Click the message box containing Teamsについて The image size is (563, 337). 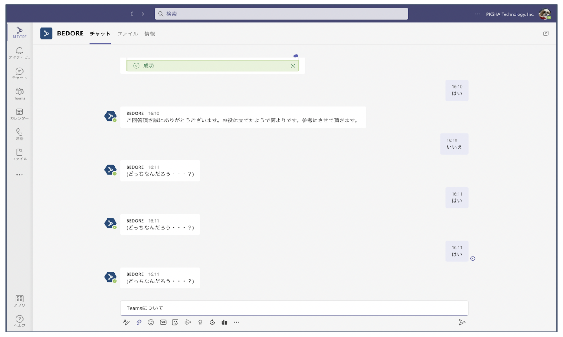pyautogui.click(x=294, y=308)
